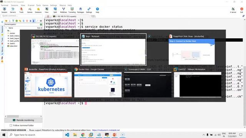246x138 pixels.
Task: Click the Type here to search box
Action: (x=35, y=135)
